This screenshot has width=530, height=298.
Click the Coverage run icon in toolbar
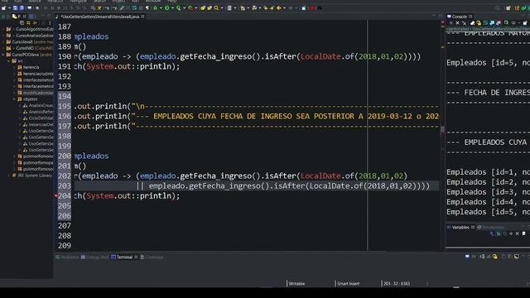click(x=179, y=7)
